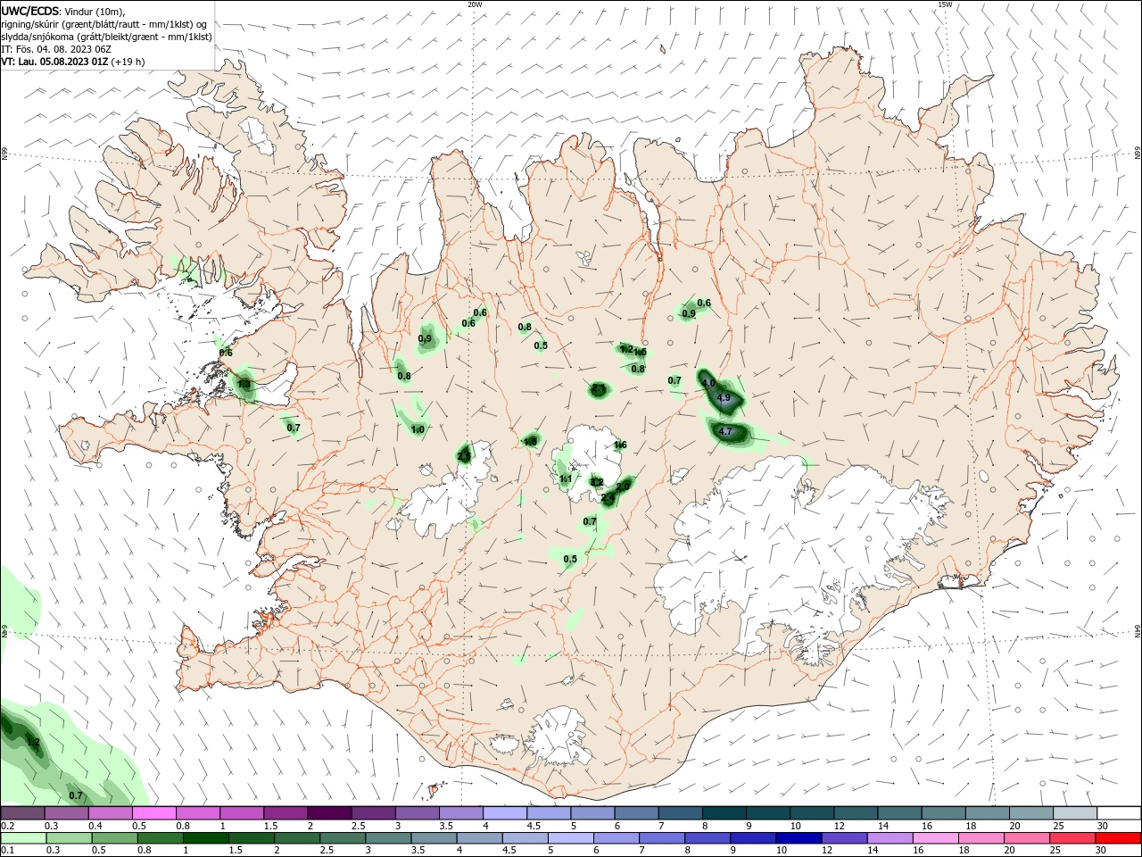Click the 0.2 legend scale label
Viewport: 1142px width, 857px height.
coord(7,826)
